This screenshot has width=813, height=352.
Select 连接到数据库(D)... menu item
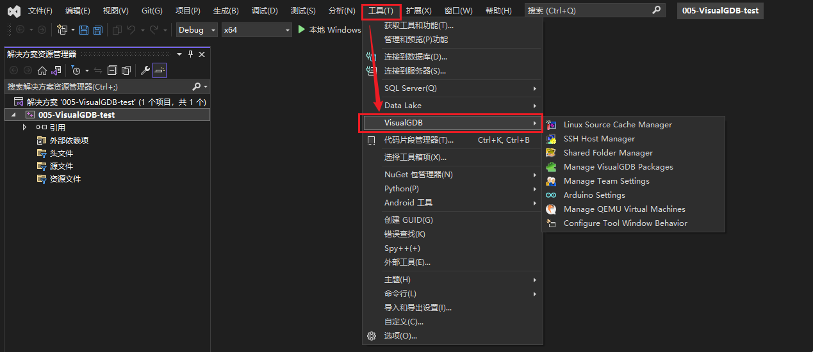(x=452, y=57)
